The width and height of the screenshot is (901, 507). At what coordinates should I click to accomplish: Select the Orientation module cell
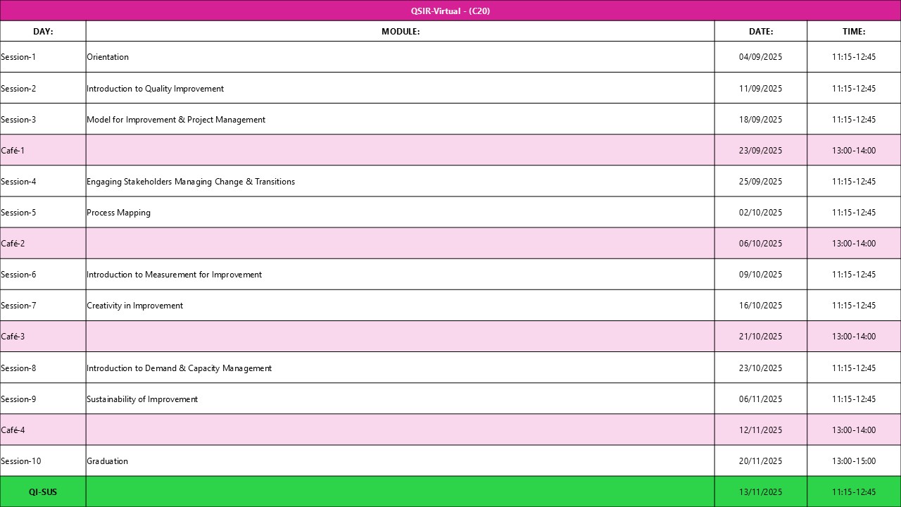click(108, 57)
